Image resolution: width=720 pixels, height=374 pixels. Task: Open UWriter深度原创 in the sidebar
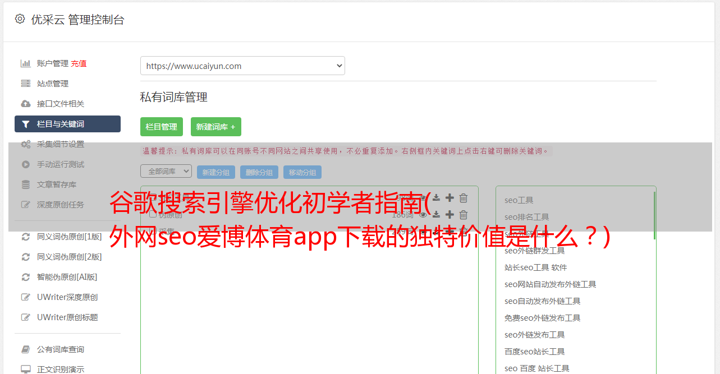pyautogui.click(x=67, y=297)
